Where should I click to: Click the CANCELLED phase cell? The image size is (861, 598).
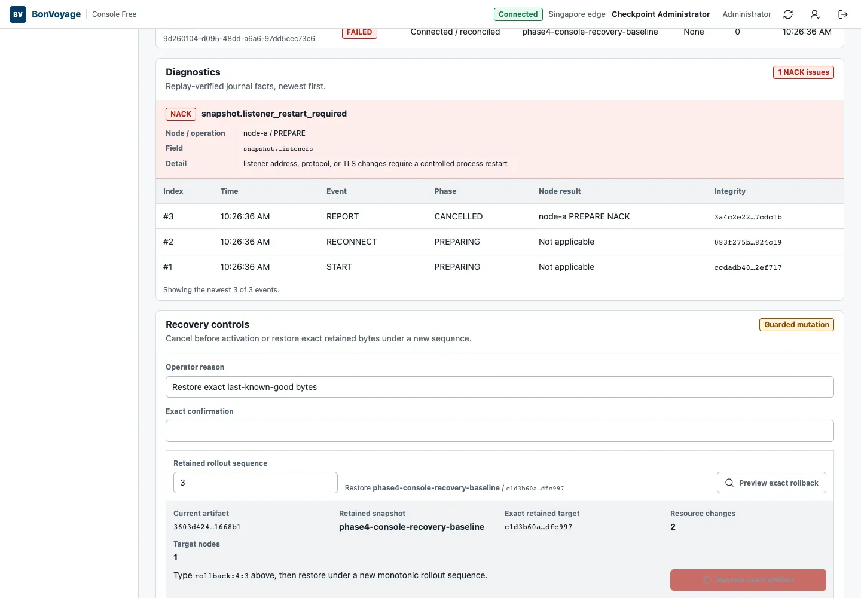click(x=459, y=216)
